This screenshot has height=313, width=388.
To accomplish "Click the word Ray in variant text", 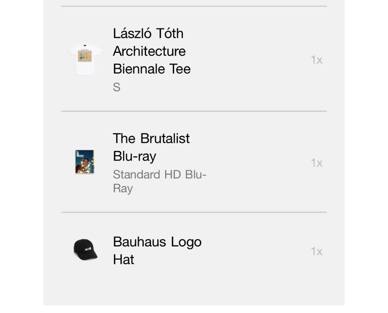I will point(123,189).
